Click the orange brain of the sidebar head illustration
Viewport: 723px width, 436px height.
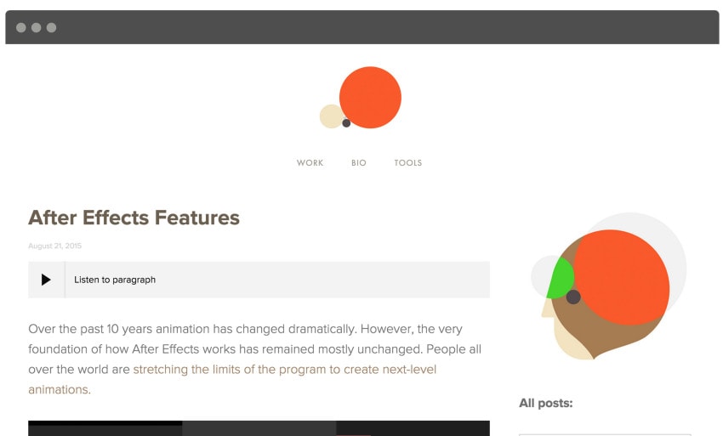pos(622,277)
